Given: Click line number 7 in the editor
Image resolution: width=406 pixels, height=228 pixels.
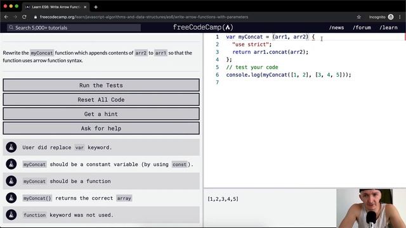Looking at the screenshot, I should (217, 82).
